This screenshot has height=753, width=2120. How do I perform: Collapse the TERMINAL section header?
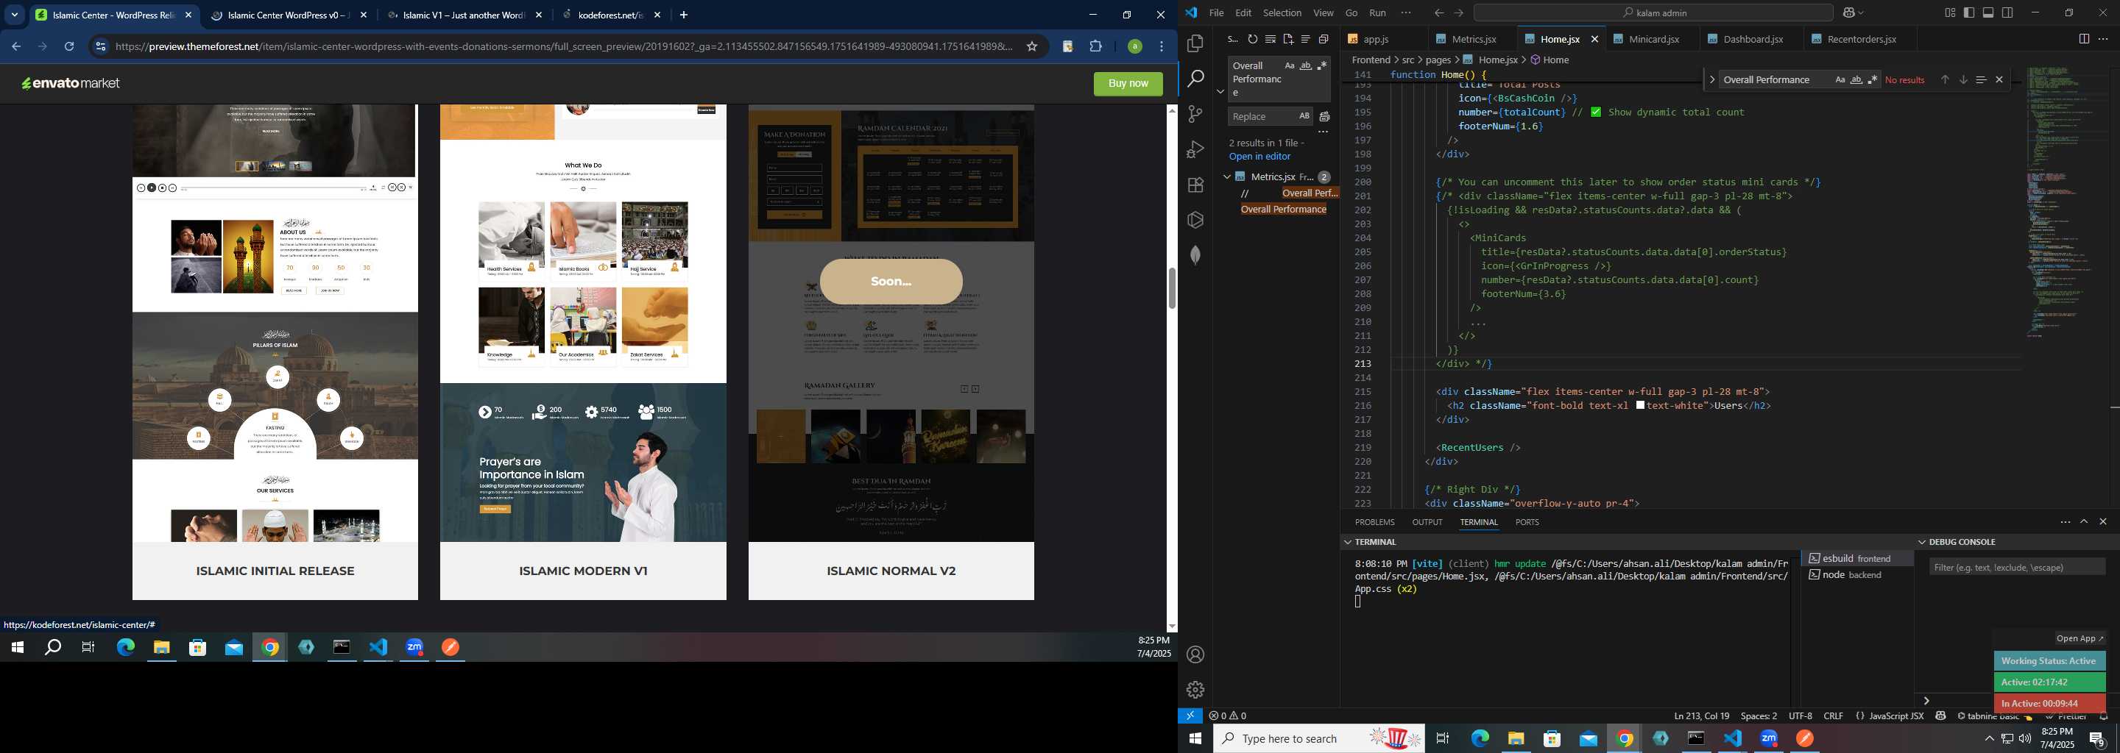1348,542
